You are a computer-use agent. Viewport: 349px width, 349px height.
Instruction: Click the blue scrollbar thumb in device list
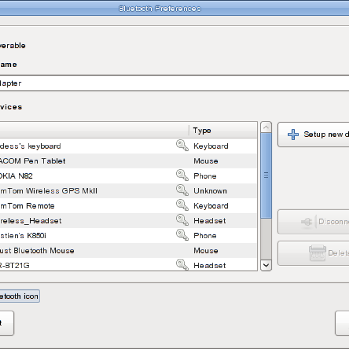tap(266, 175)
